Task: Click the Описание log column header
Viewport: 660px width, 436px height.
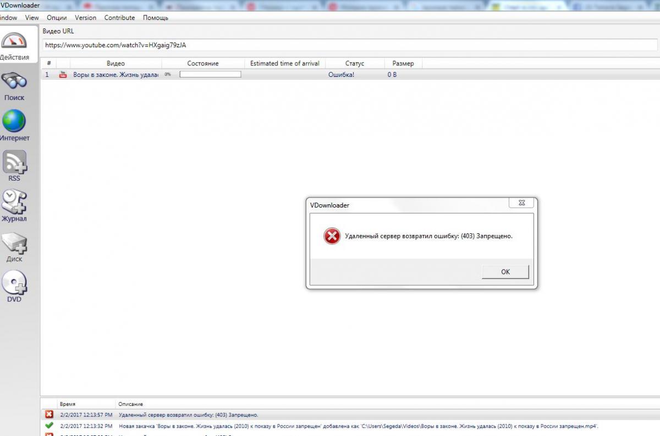Action: (x=130, y=404)
